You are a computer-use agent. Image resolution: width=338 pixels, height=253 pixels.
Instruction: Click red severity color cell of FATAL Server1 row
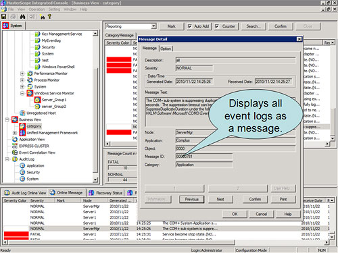coord(16,234)
